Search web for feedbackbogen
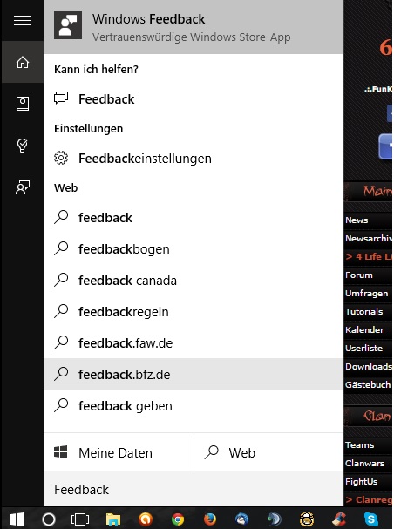Viewport: 394px width, 529px height. click(x=194, y=249)
